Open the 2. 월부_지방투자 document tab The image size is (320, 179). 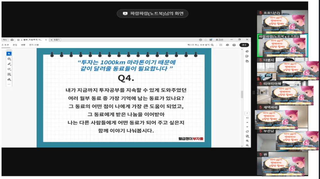(x=31, y=40)
